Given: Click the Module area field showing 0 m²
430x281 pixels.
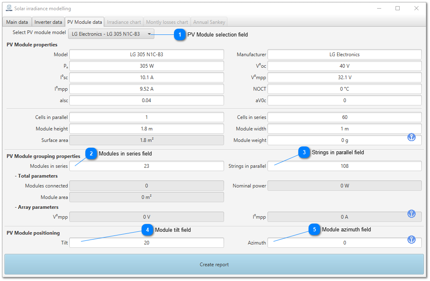Looking at the screenshot, I should (x=147, y=197).
